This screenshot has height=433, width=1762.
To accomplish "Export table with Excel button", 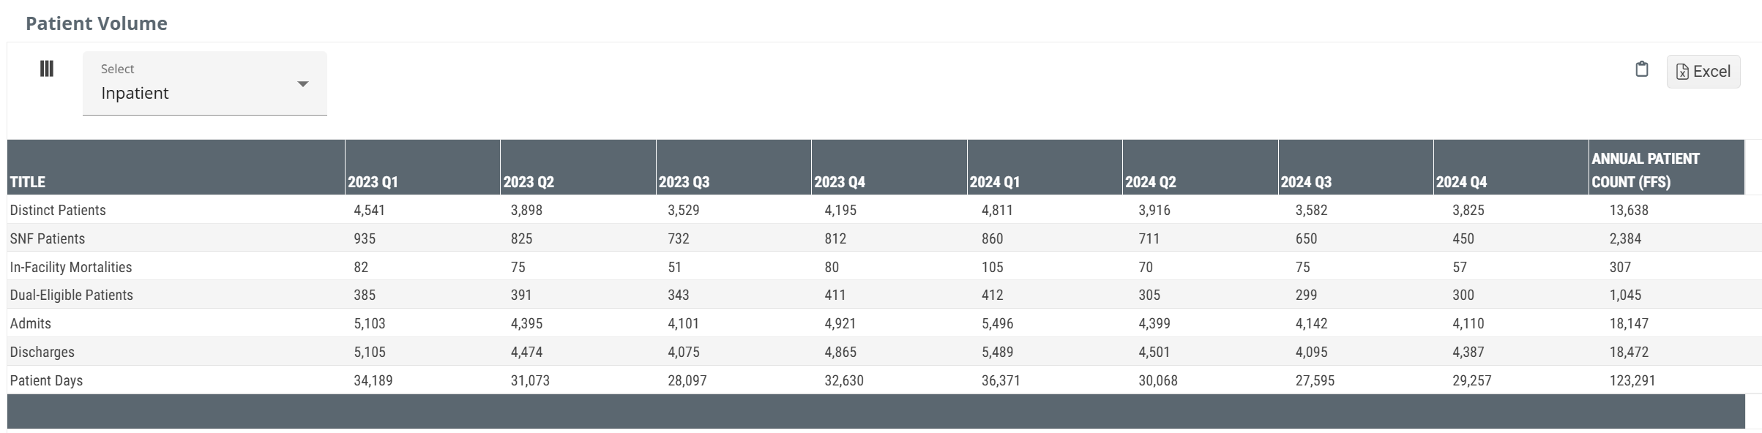I will (1703, 72).
